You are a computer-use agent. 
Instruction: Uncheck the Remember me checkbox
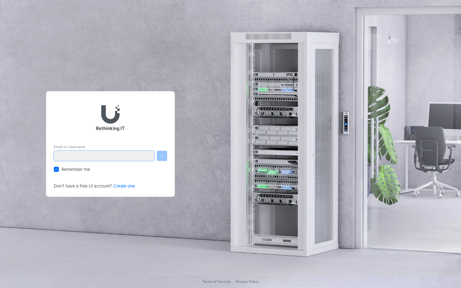coord(56,169)
